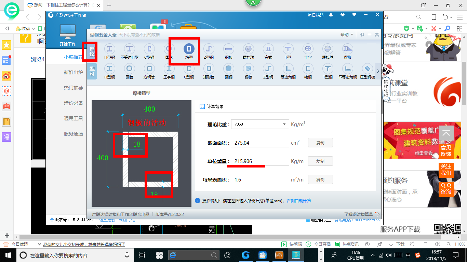Click the Windows Start button
The image size is (467, 262).
tap(8, 255)
